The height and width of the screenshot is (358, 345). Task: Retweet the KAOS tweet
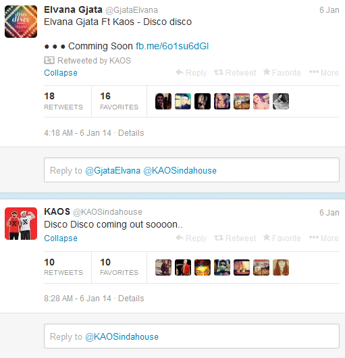point(235,238)
